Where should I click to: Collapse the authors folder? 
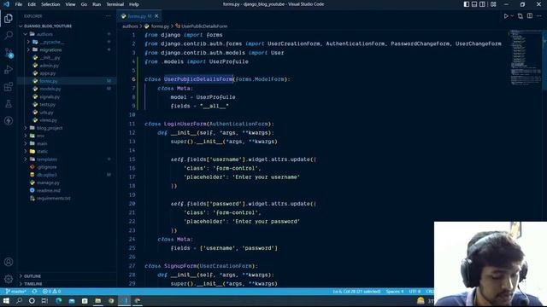coord(44,34)
